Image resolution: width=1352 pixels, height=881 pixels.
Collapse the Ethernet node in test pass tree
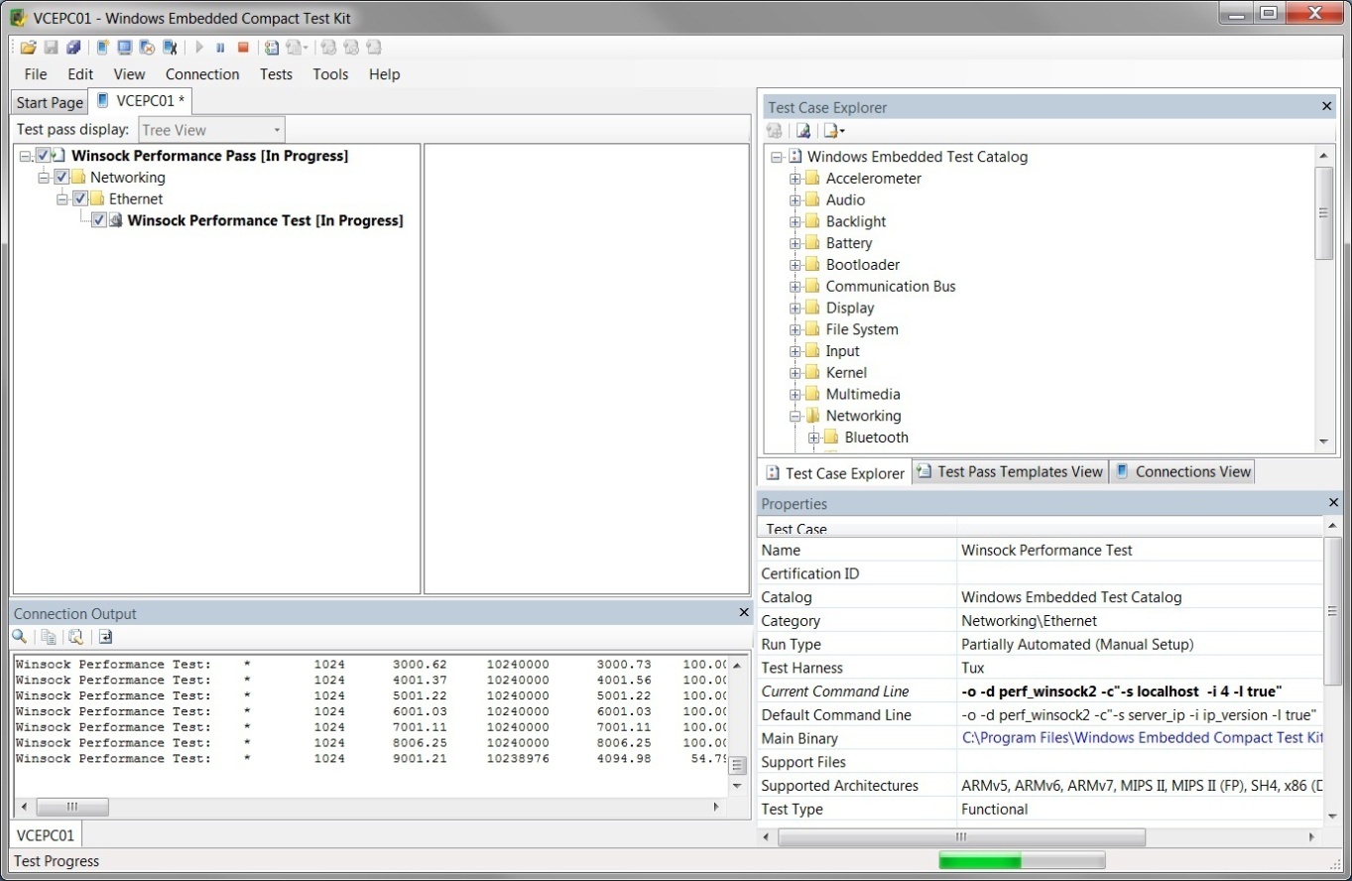coord(62,200)
